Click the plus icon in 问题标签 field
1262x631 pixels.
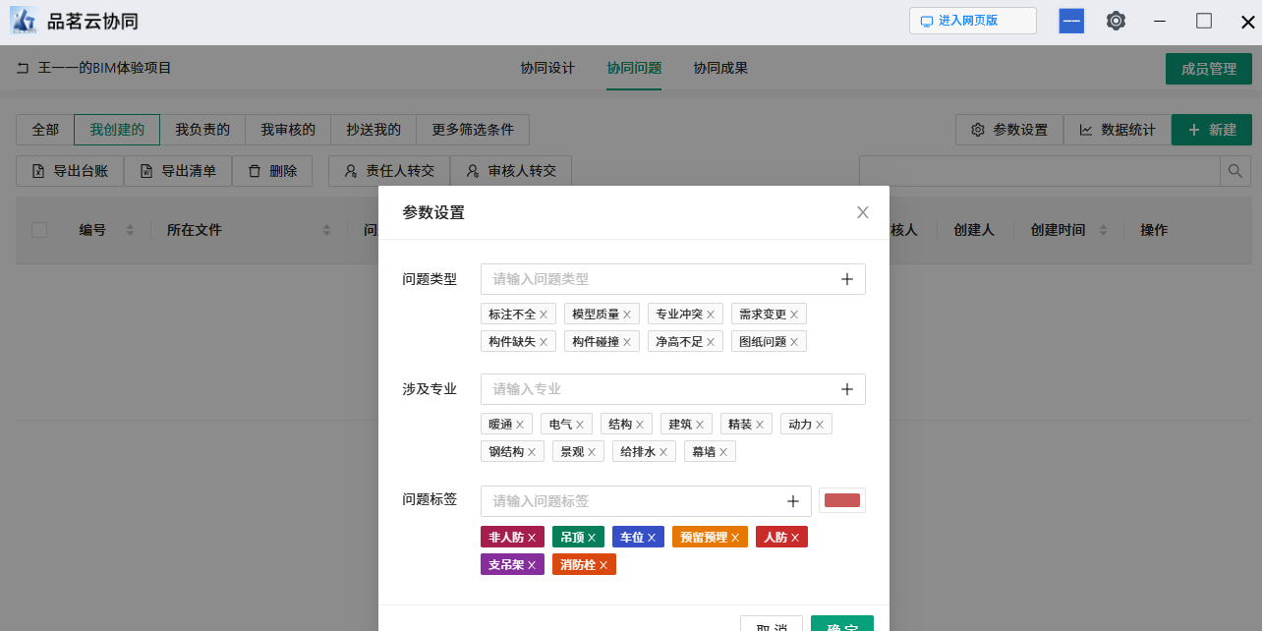793,501
